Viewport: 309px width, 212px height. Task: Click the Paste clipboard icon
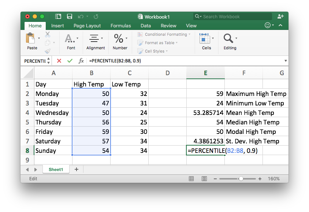pyautogui.click(x=30, y=39)
